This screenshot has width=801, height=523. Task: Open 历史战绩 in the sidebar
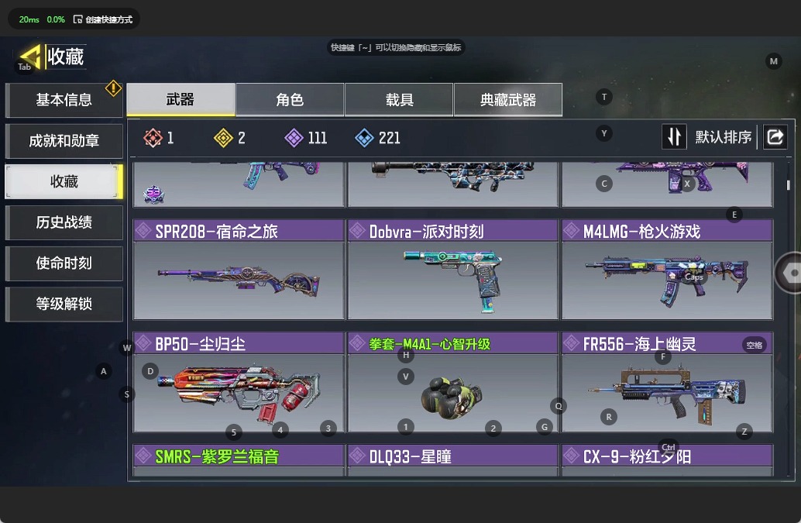pos(64,222)
